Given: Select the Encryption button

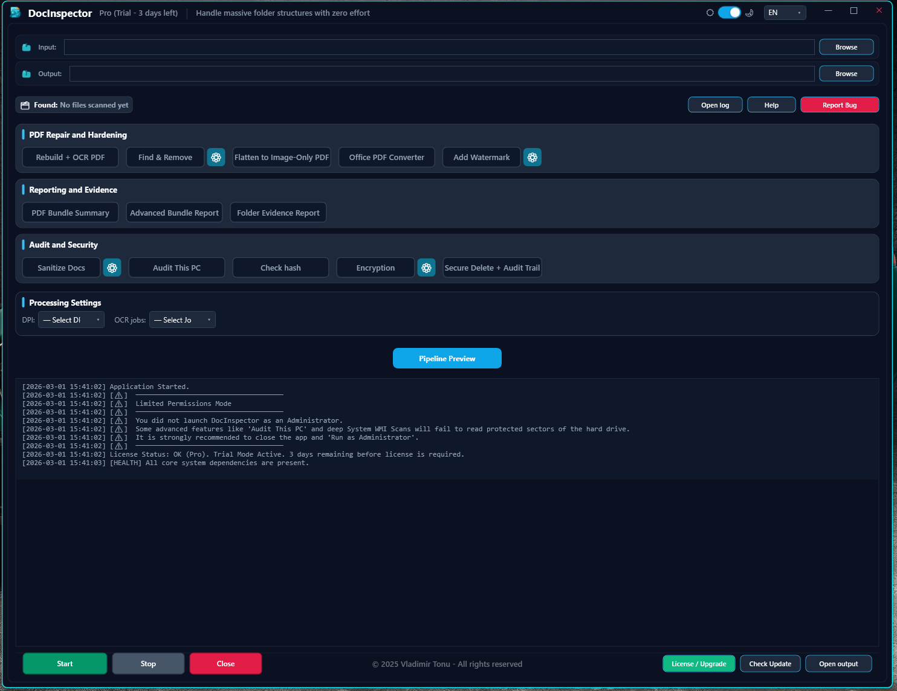Looking at the screenshot, I should 375,268.
